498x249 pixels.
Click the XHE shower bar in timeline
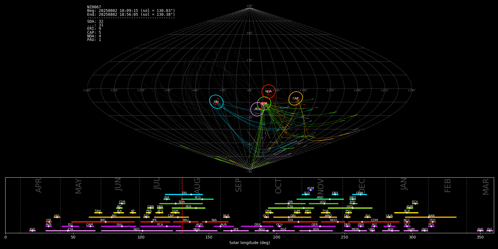coord(480,231)
